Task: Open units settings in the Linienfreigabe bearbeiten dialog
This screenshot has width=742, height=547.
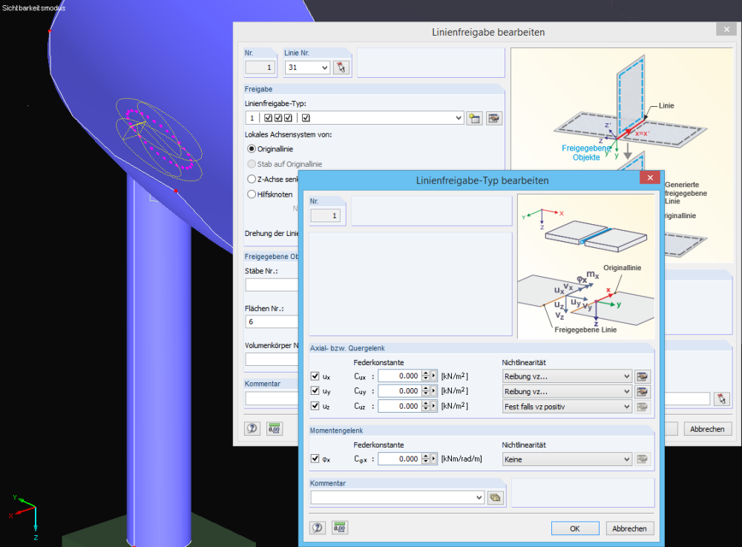Action: 275,429
